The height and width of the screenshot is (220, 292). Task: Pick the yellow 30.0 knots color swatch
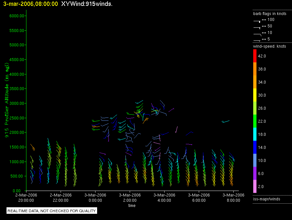click(x=255, y=95)
